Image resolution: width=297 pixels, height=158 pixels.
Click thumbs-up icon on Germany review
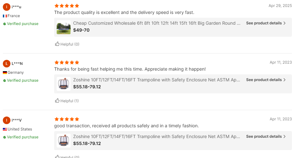(x=57, y=101)
